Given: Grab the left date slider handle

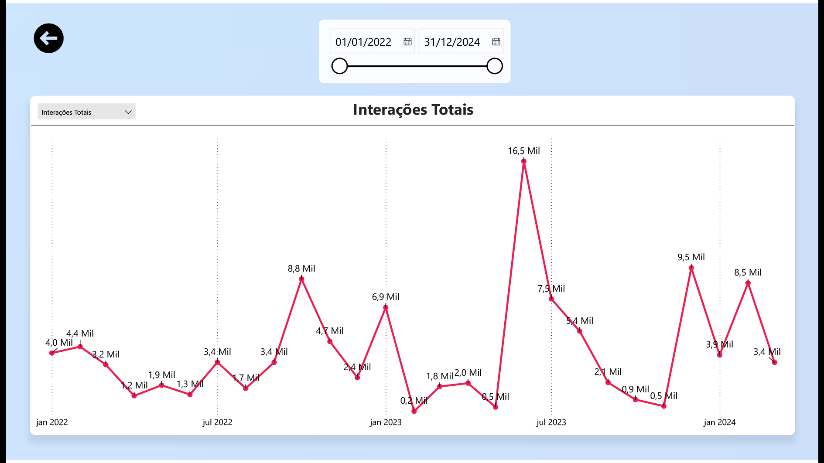Looking at the screenshot, I should point(339,66).
